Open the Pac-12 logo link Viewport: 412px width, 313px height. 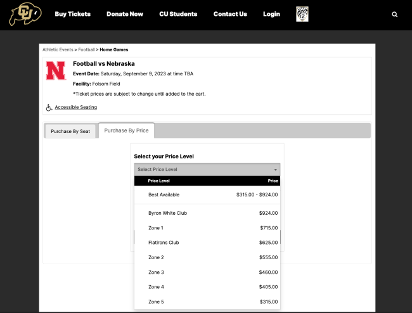coord(302,14)
